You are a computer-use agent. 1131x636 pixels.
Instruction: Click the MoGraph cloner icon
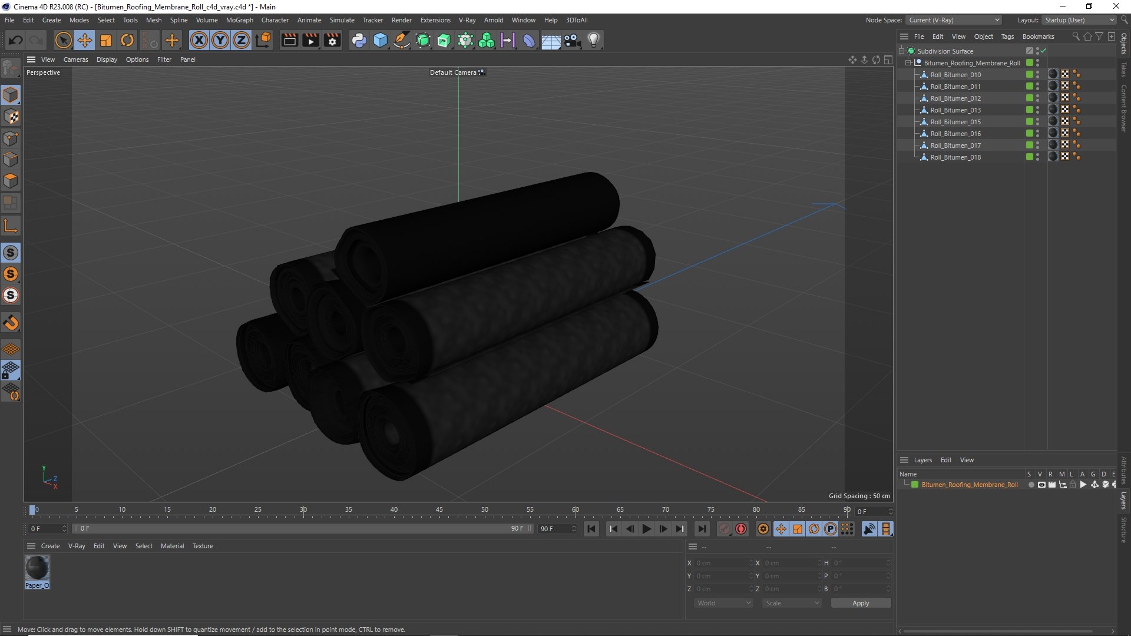coord(487,40)
